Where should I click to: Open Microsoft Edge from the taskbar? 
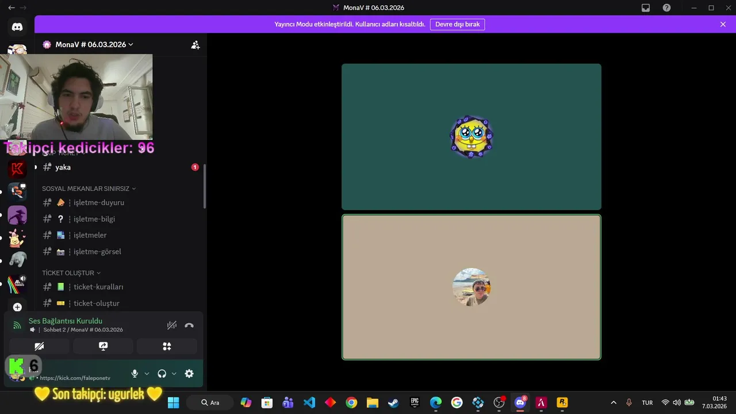coord(436,402)
